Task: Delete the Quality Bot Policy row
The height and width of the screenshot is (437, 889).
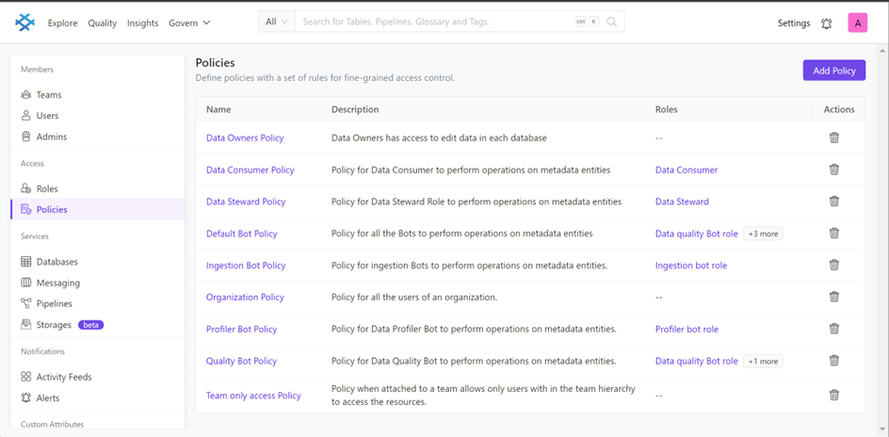Action: pos(833,361)
